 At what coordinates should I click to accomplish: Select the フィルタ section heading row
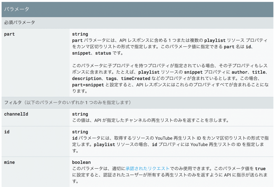137,102
